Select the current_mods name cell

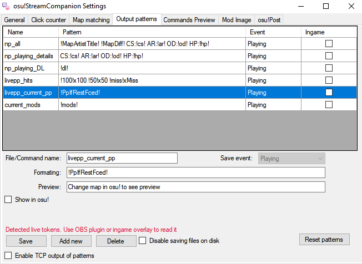pyautogui.click(x=31, y=105)
